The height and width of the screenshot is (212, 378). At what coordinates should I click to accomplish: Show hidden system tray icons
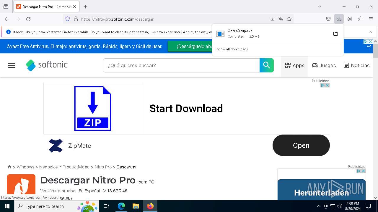click(318, 206)
